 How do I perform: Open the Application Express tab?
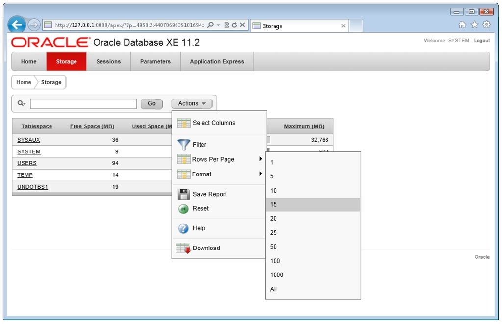pyautogui.click(x=217, y=61)
